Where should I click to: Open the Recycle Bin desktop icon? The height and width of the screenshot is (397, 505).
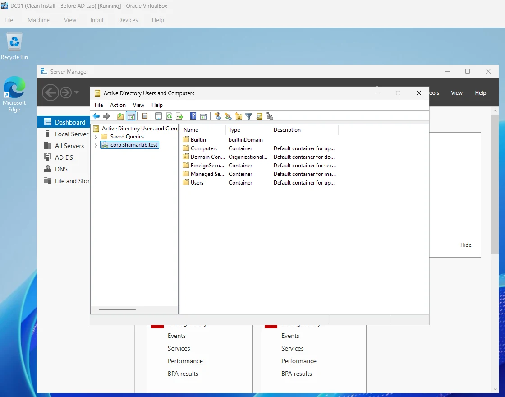coord(14,46)
